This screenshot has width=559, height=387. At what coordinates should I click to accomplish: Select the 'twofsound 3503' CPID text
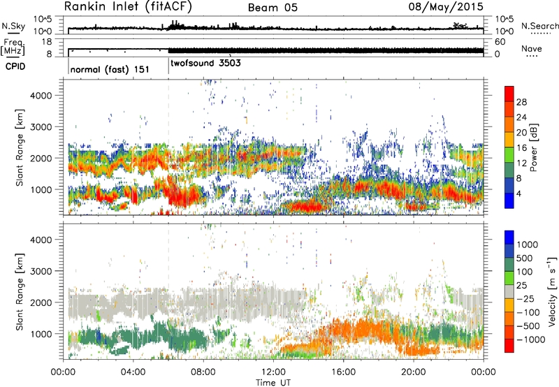pyautogui.click(x=205, y=64)
